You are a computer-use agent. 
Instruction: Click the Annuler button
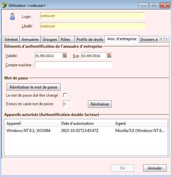click(155, 168)
